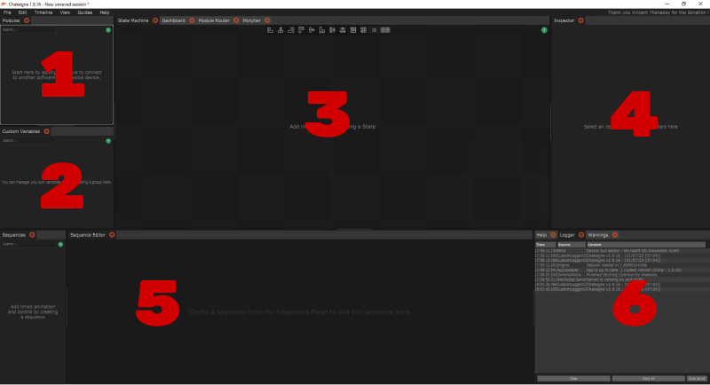Screen dimensions: 710x385
Task: Add a custom variable group with green plus
Action: 108,140
